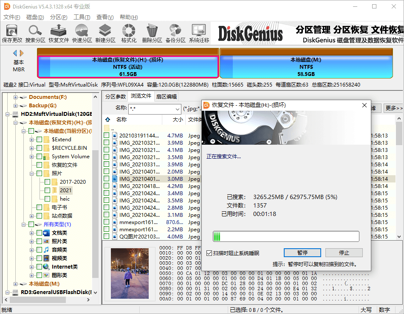Click the 停止 button
The image size is (404, 314).
344,253
